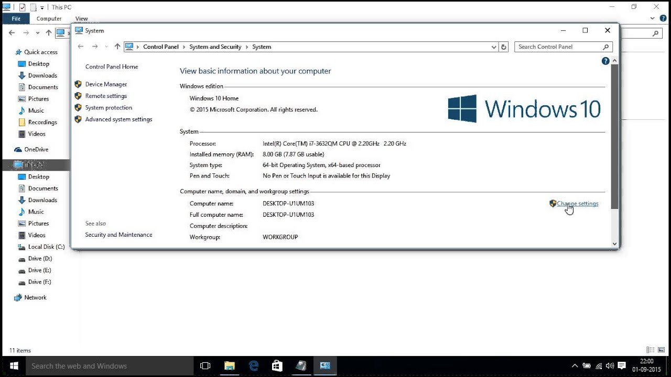Viewport: 671px width, 377px height.
Task: Click the Search the web and Windows box
Action: pyautogui.click(x=110, y=366)
